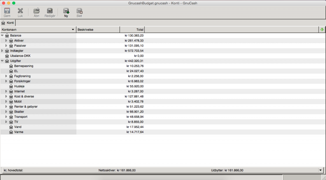This screenshot has height=180, width=326.
Task: Click the Redigér (edit account) toolbar icon
Action: (x=50, y=11)
